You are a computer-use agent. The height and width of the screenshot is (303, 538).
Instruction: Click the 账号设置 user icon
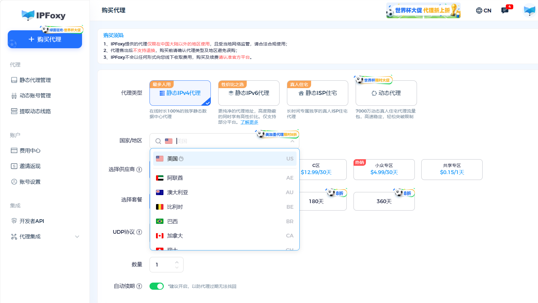pyautogui.click(x=14, y=182)
